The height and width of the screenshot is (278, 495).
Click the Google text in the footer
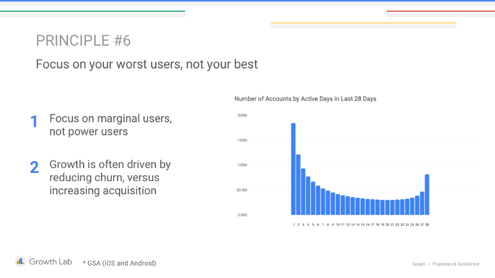point(419,264)
